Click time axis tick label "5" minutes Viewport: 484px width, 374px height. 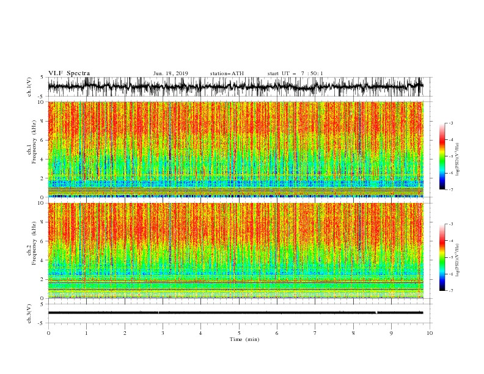239,333
